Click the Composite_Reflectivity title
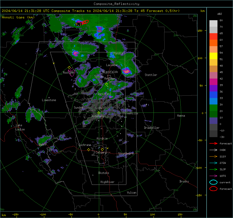The width and height of the screenshot is (233, 218). (x=116, y=4)
